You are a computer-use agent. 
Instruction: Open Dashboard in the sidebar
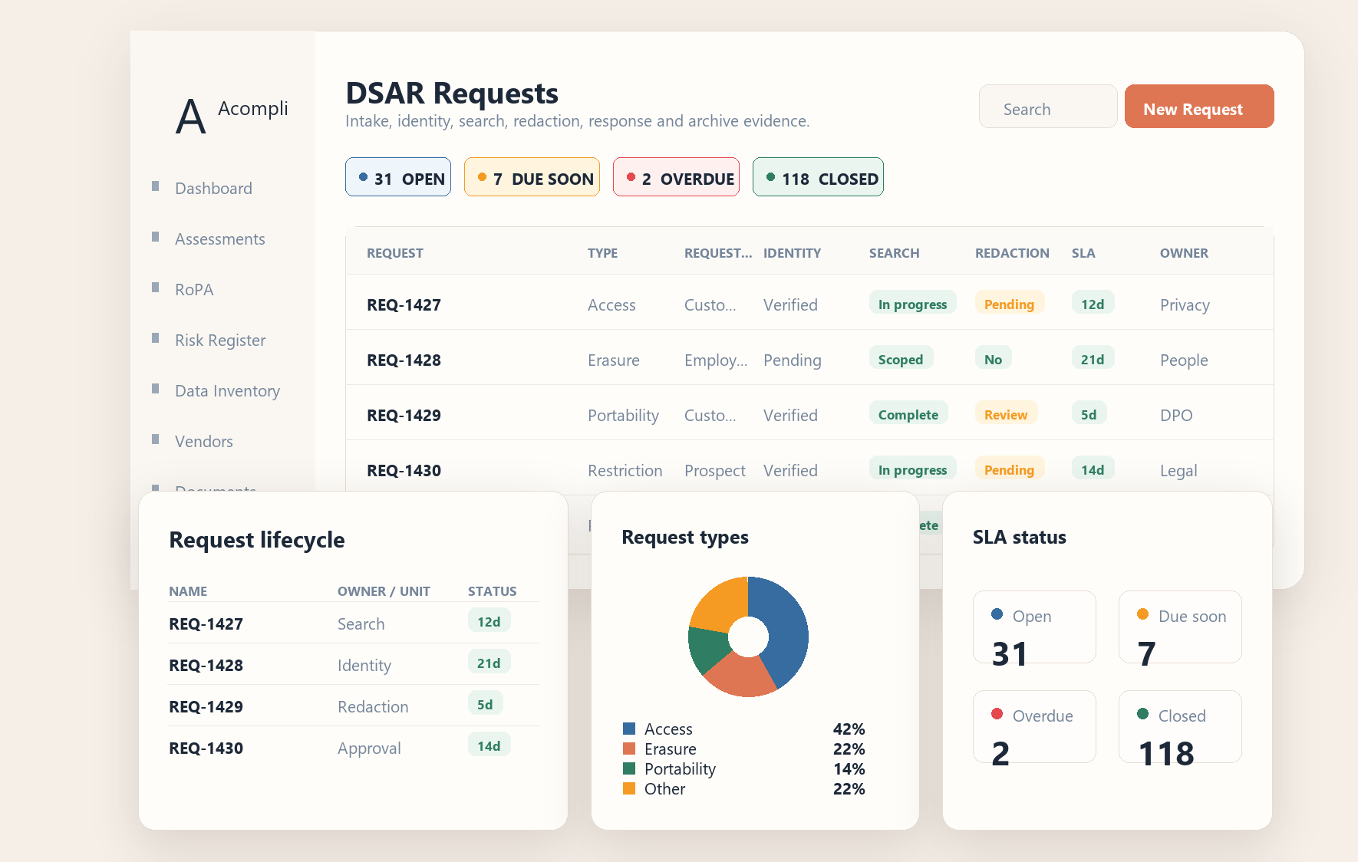(x=213, y=189)
